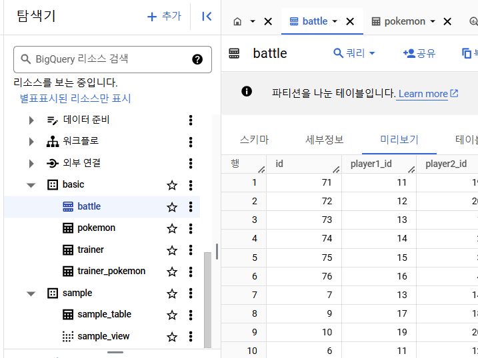The height and width of the screenshot is (358, 478).
Task: Open the search help question mark
Action: click(x=197, y=59)
